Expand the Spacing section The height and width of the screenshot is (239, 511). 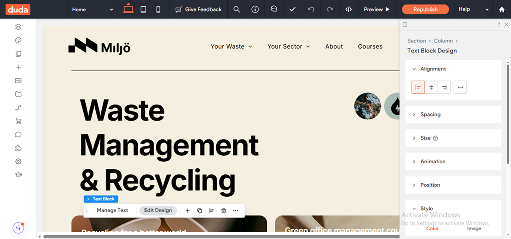point(453,115)
